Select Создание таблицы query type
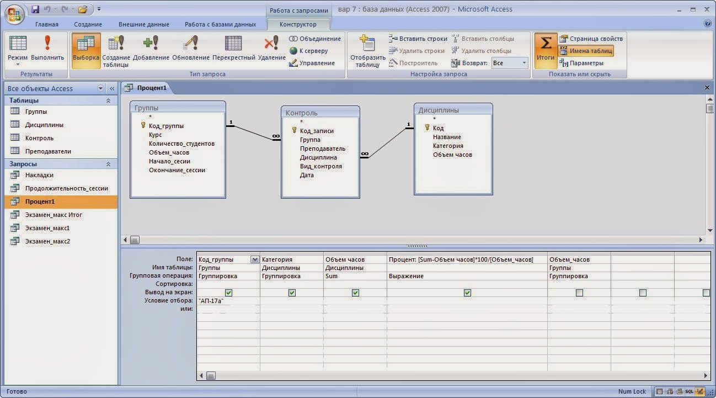Viewport: 716px width, 398px height. [116, 51]
